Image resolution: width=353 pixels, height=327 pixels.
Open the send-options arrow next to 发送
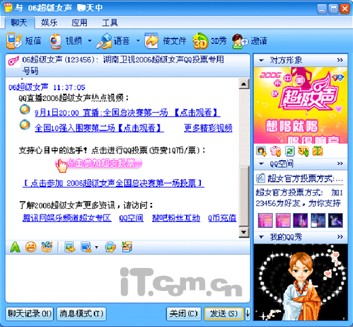point(248,313)
